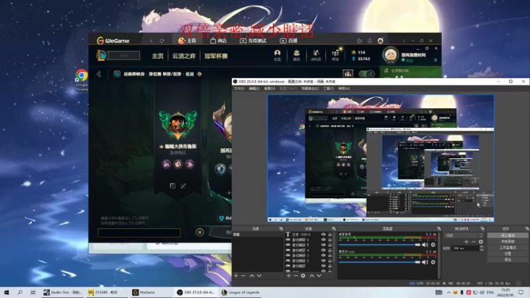Add transition with plus icon
Screen dimensions: 530x298
pos(466,242)
